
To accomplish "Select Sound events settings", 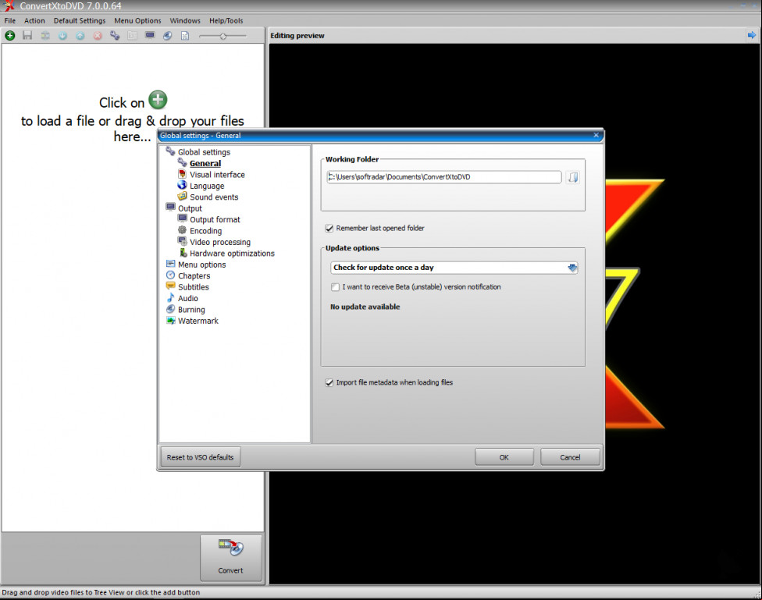I will tap(214, 197).
